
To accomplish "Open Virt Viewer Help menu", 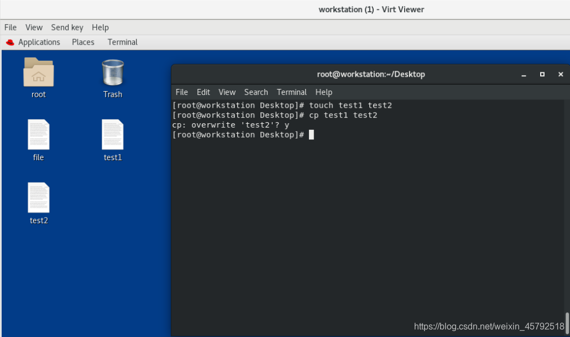I will coord(100,28).
